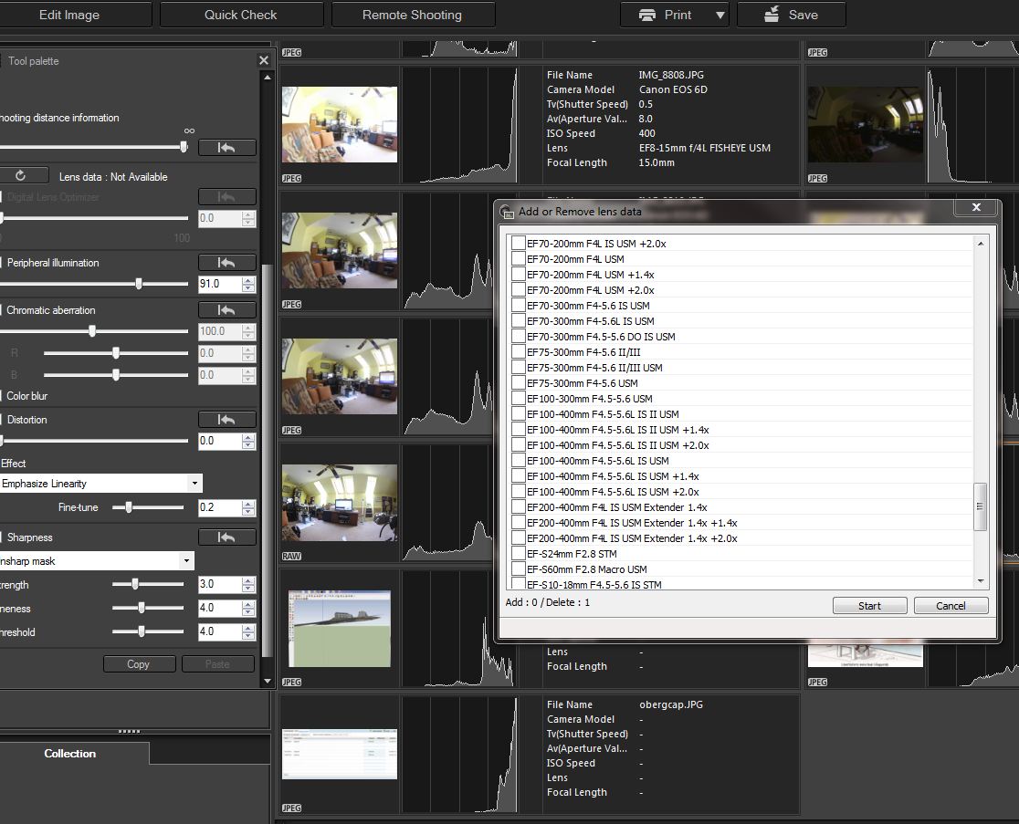Viewport: 1019px width, 824px height.
Task: Close the Tool palette panel
Action: [264, 60]
